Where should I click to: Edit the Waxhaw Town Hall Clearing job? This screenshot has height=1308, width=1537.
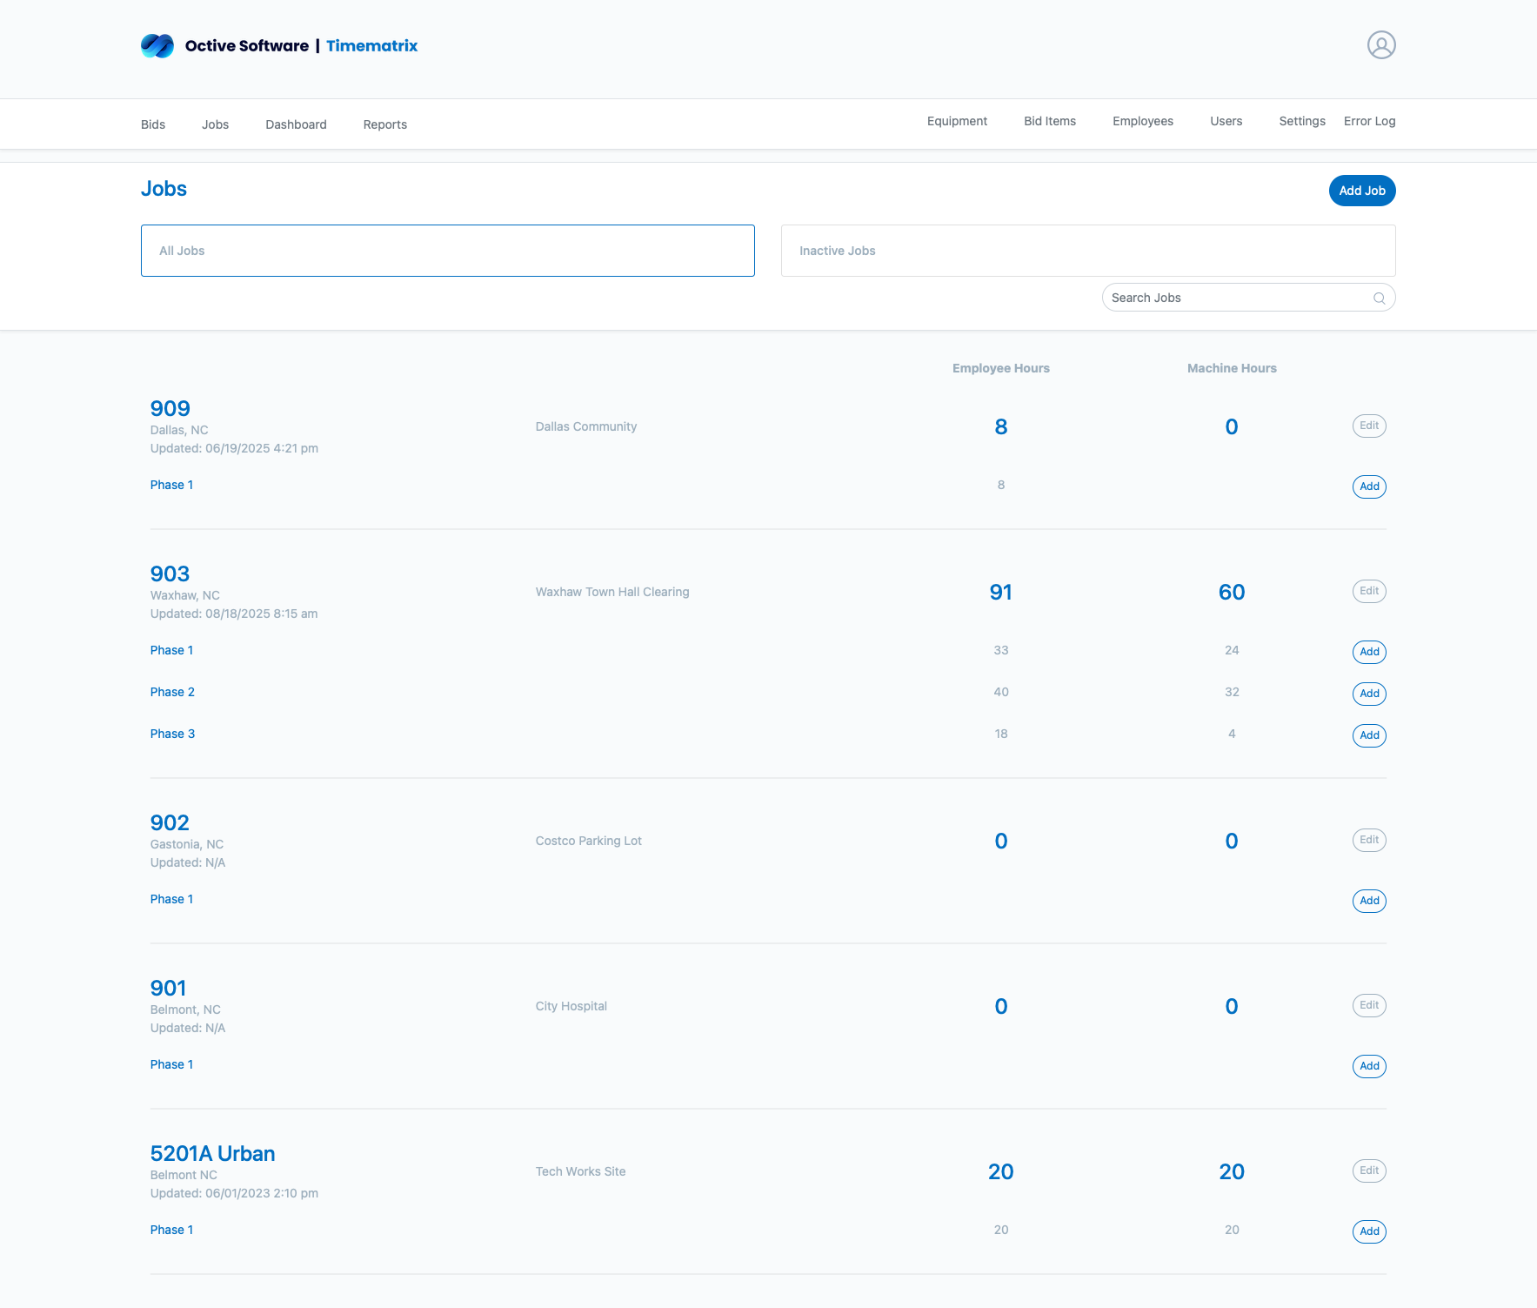(1368, 591)
